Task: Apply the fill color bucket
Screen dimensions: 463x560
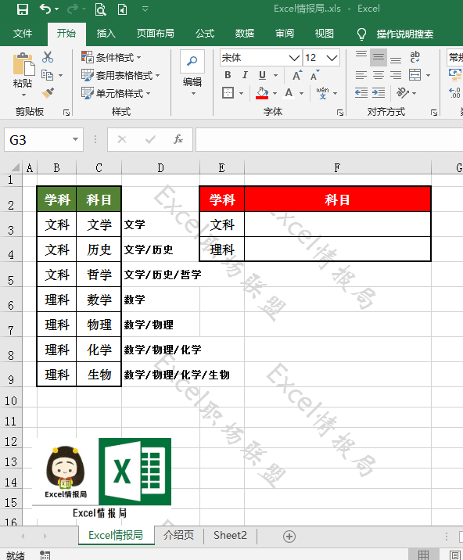Action: 262,93
